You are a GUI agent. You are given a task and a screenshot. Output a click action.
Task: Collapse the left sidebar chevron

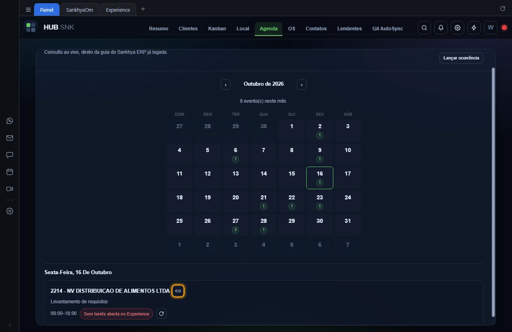click(x=10, y=325)
